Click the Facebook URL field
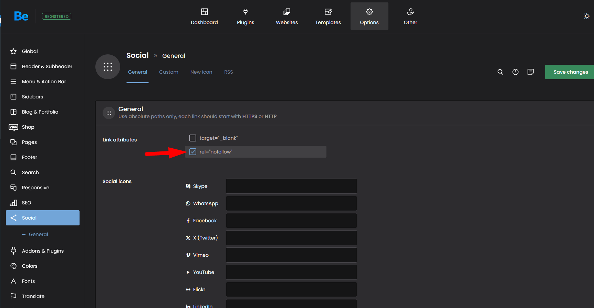This screenshot has height=308, width=594. click(291, 221)
